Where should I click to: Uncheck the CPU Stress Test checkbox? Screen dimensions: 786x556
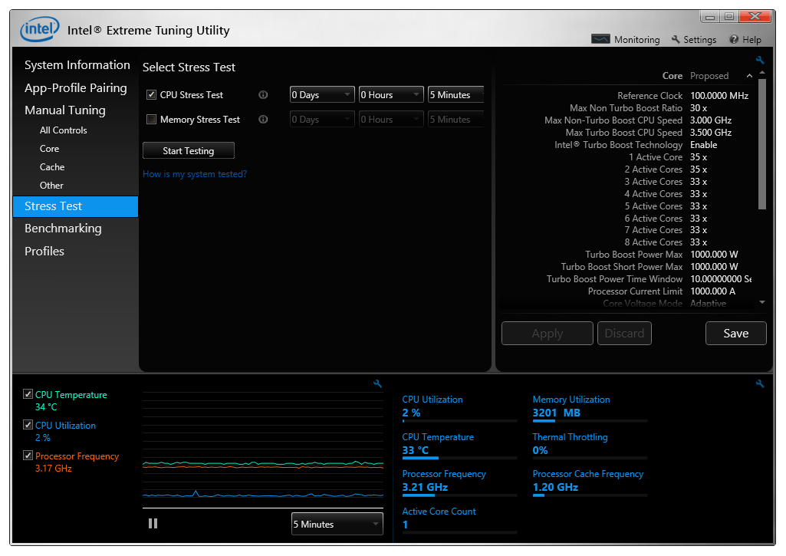click(151, 95)
